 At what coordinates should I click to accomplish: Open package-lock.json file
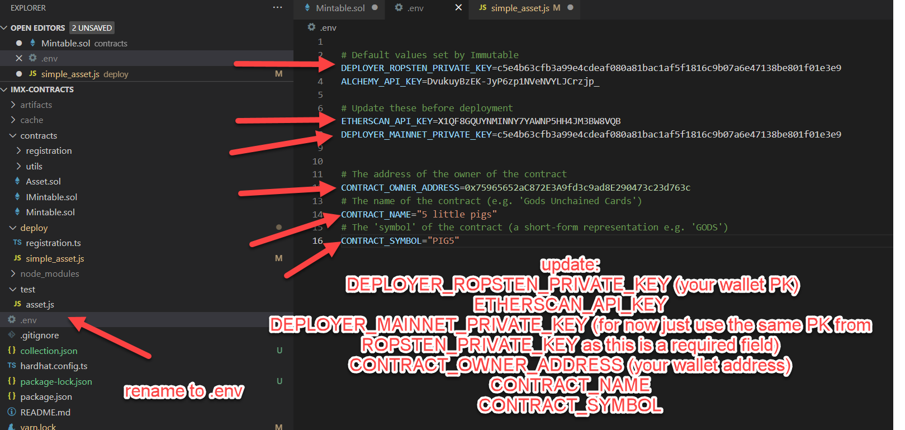coord(56,381)
